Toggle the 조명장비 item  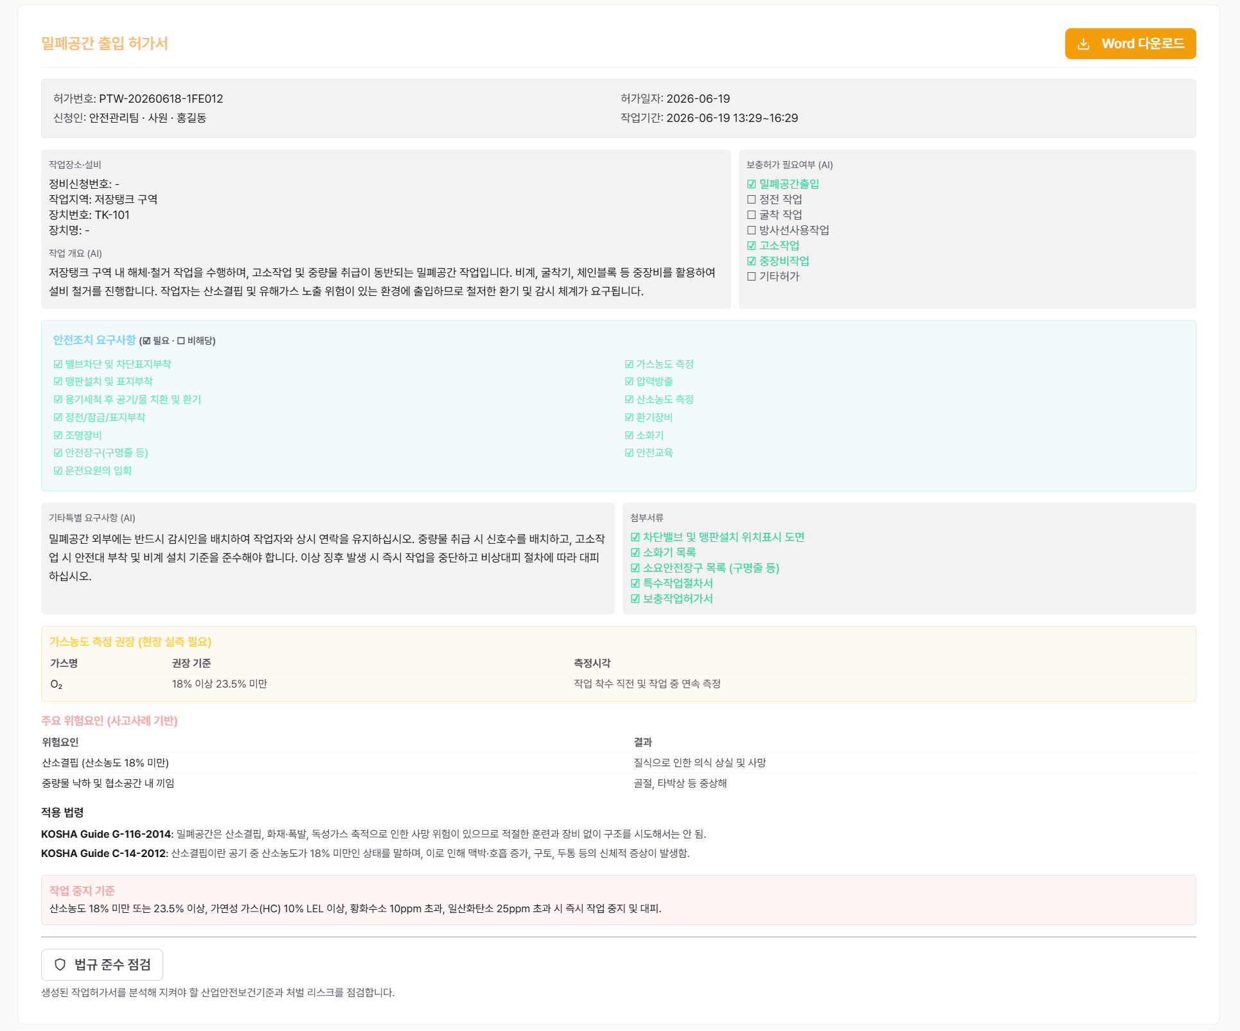77,435
